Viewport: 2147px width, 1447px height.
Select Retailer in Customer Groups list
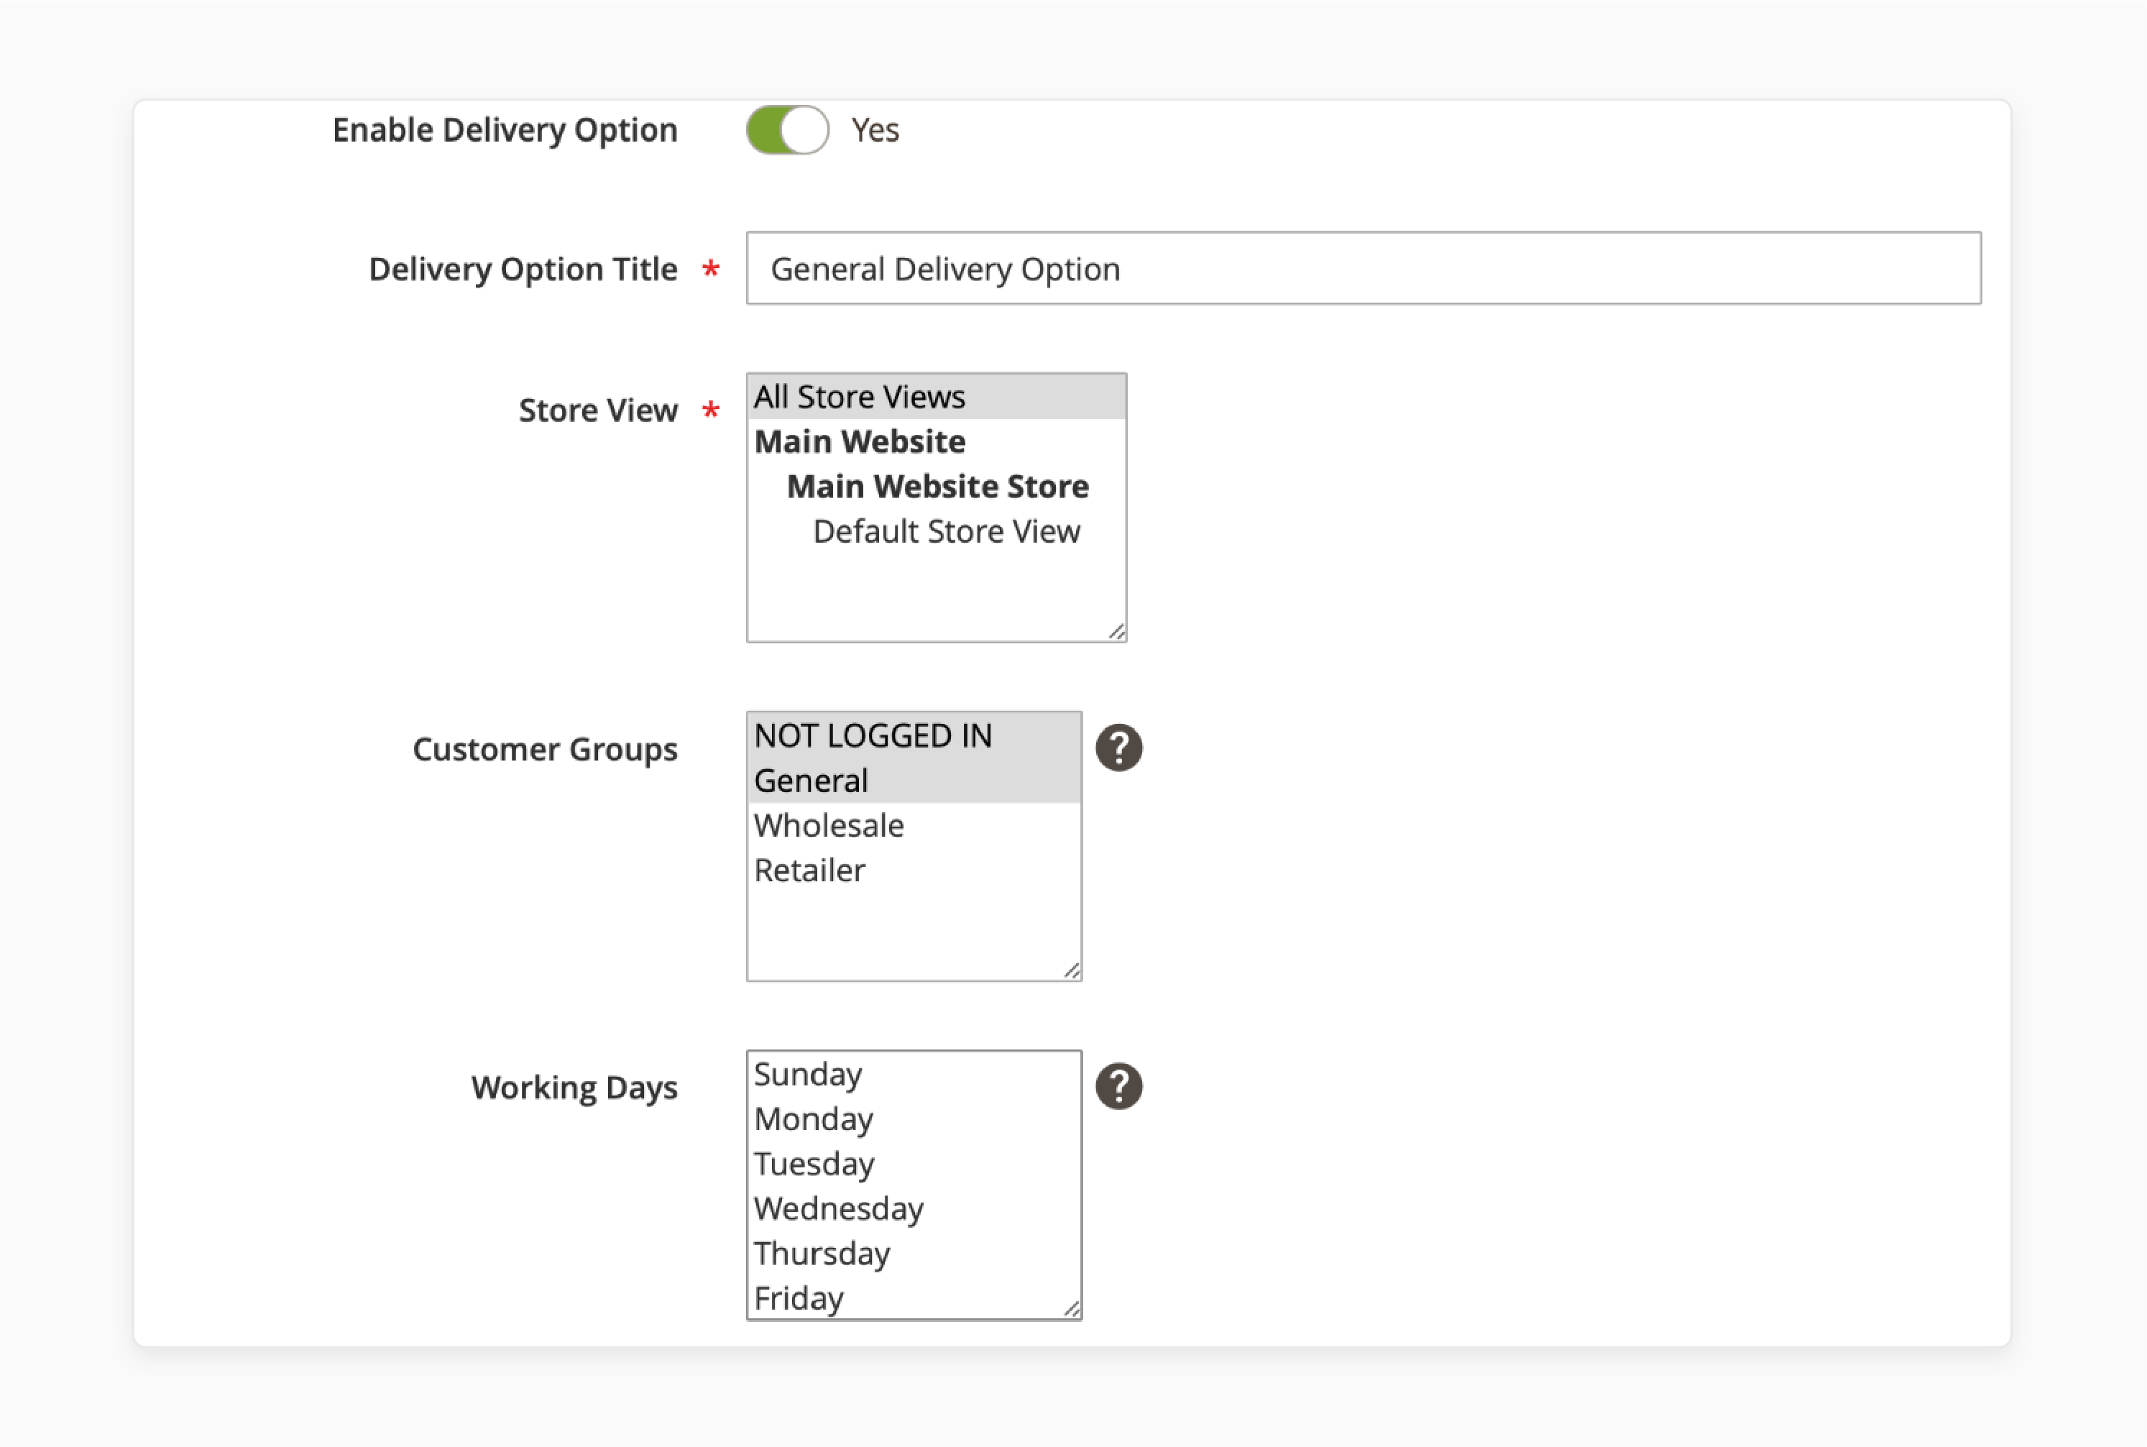[810, 869]
